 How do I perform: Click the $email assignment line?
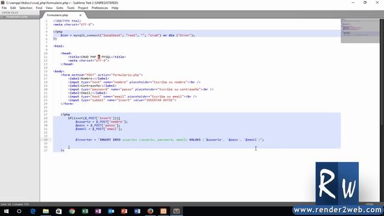(98, 129)
